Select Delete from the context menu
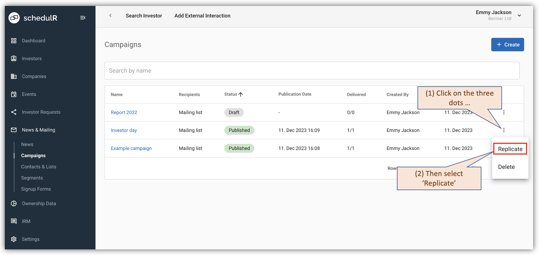539x255 pixels. pyautogui.click(x=507, y=167)
